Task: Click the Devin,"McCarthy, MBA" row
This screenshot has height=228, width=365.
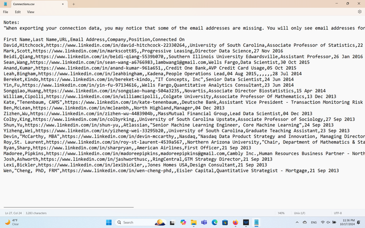Action: (x=184, y=136)
